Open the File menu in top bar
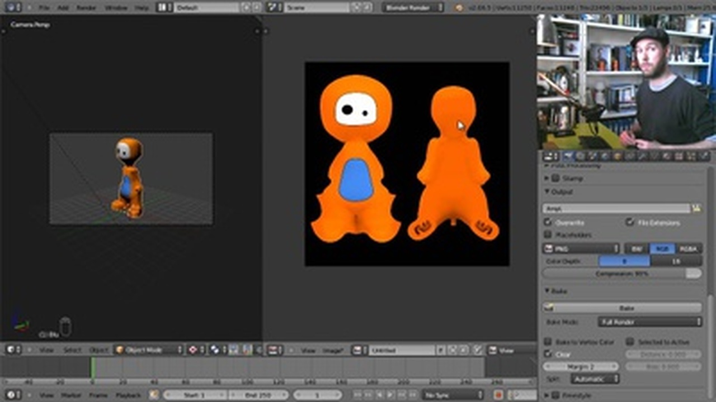The width and height of the screenshot is (716, 402). tap(44, 8)
